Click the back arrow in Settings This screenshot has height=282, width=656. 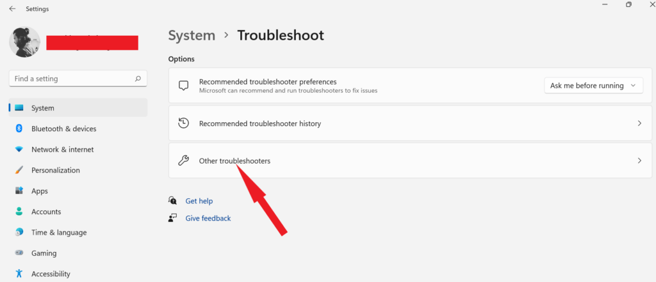pos(12,9)
